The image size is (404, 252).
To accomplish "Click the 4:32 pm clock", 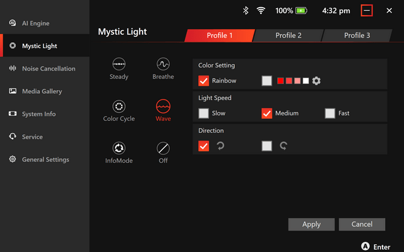I will pyautogui.click(x=336, y=11).
